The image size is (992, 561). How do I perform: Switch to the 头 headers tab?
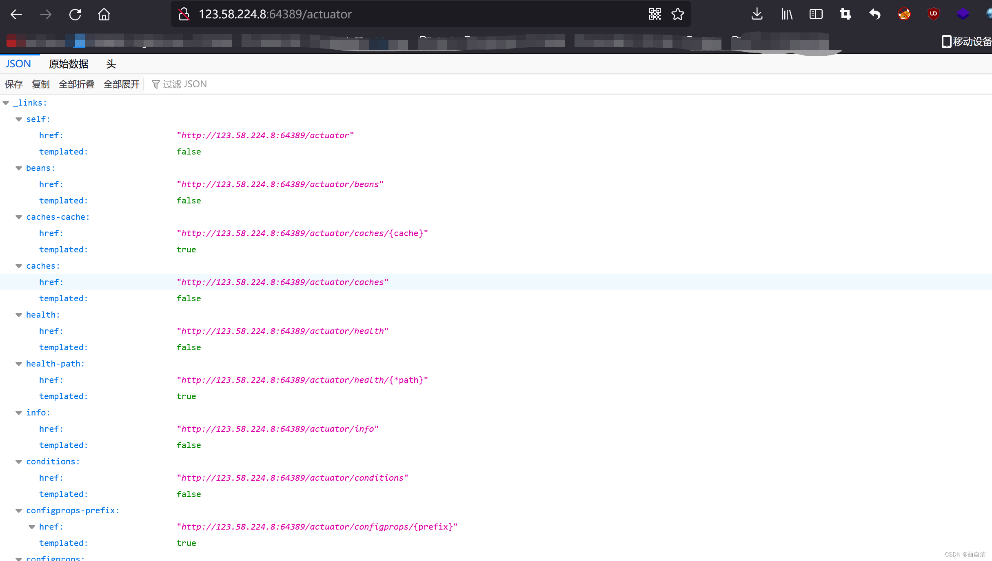111,64
